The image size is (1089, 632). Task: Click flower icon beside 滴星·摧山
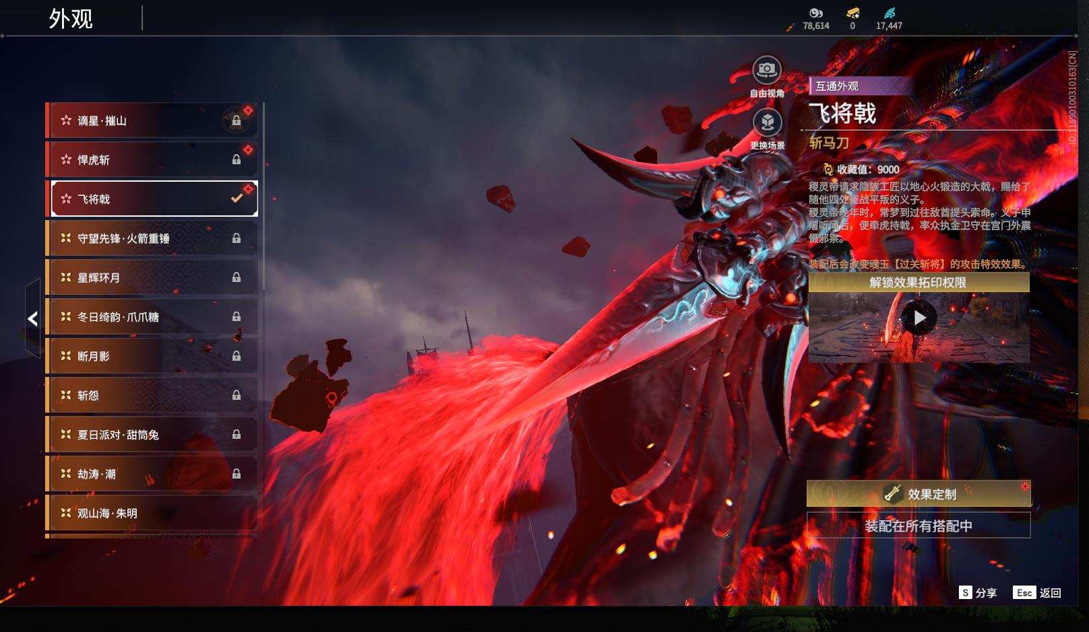click(66, 120)
